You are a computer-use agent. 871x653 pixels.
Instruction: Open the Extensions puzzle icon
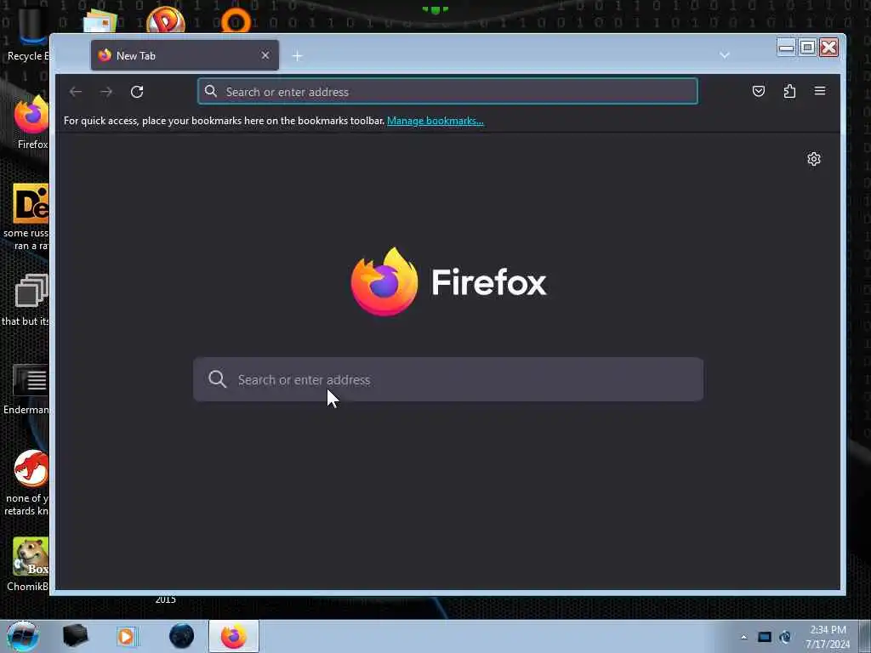(x=789, y=91)
